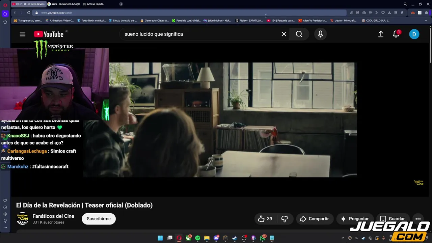
Task: Open the 'Texto Neón multicol...' bookmark
Action: pos(91,21)
